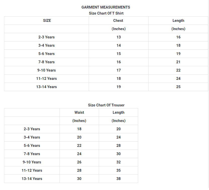Image resolution: width=209 pixels, height=190 pixels.
Task: Select T Shirt length 25 for 13-14 Years
Action: [178, 87]
